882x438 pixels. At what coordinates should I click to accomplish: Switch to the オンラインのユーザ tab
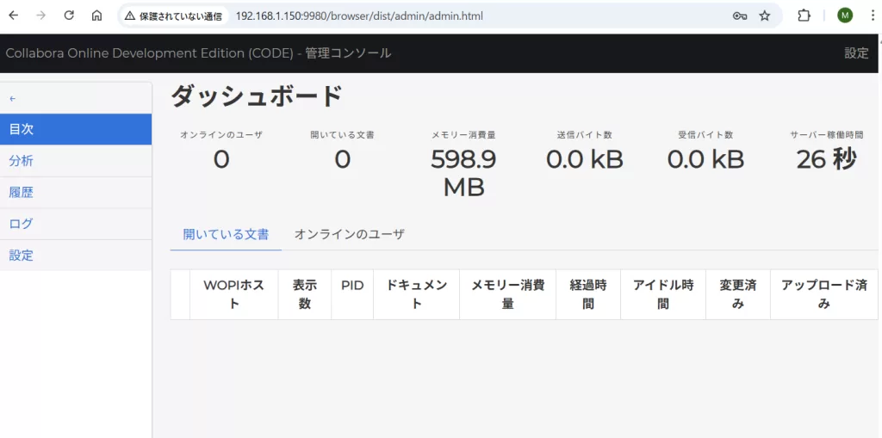(x=350, y=234)
